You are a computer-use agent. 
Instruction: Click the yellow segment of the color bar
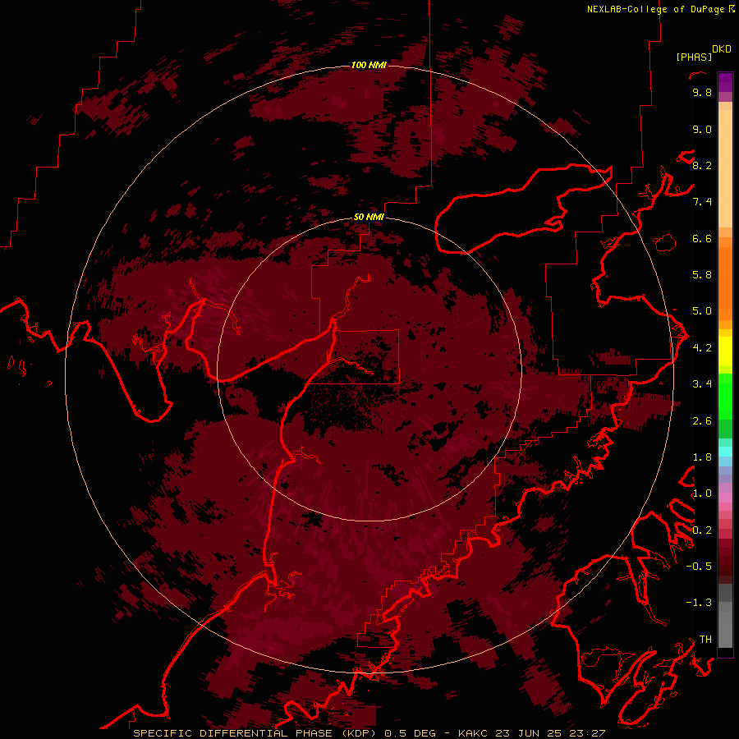pyautogui.click(x=725, y=351)
